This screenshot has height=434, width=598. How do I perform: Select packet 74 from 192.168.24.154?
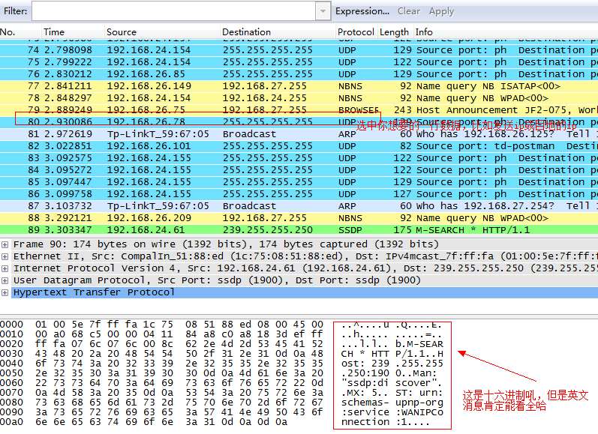(299, 50)
